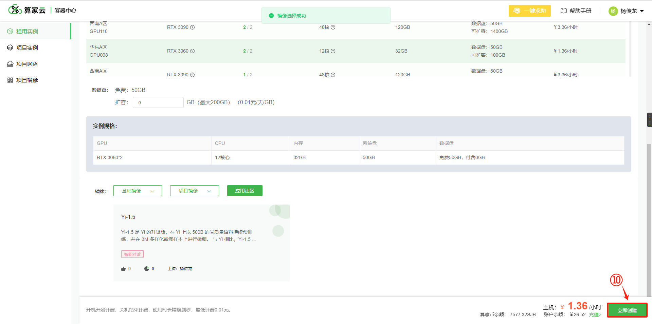
Task: Click the 帮助手册 book icon
Action: click(x=564, y=11)
